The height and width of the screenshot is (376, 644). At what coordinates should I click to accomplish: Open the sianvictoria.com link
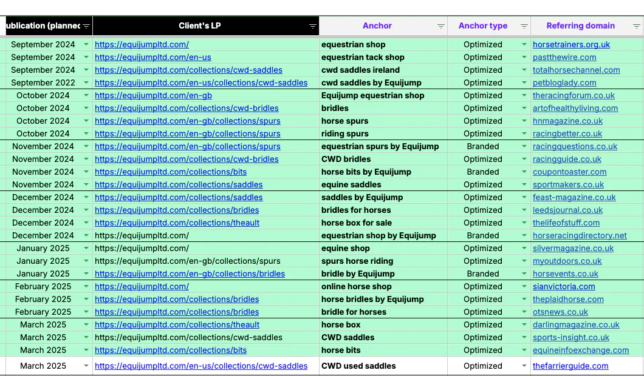564,286
